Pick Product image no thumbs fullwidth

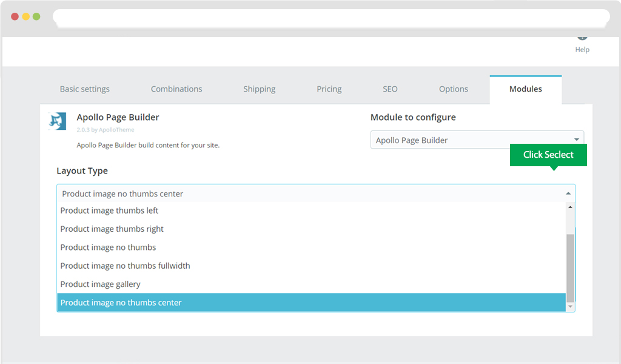point(311,266)
